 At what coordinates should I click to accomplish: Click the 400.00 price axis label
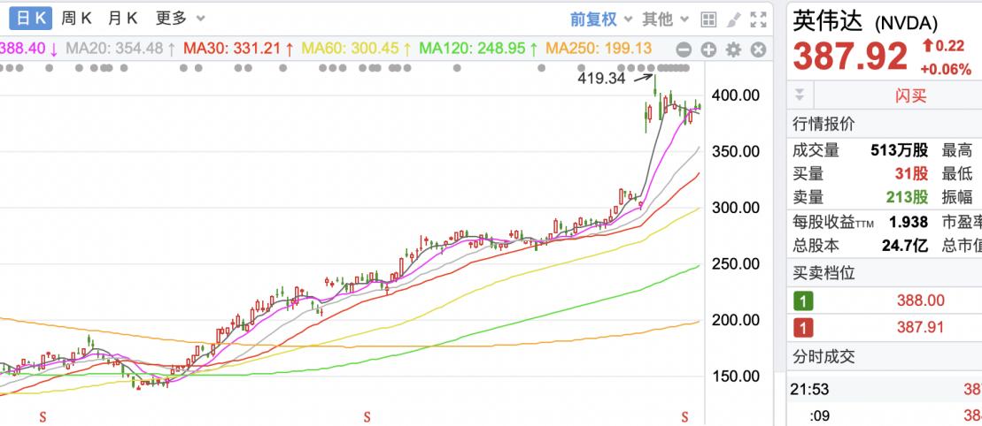click(x=736, y=95)
